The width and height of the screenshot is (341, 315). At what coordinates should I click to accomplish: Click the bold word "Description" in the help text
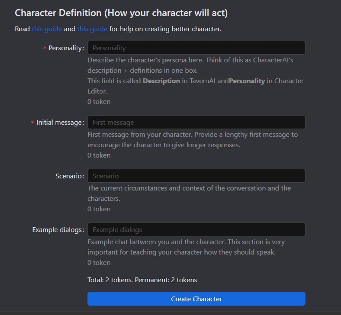tap(161, 81)
